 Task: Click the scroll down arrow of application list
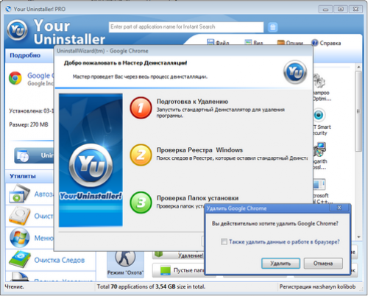click(358, 237)
